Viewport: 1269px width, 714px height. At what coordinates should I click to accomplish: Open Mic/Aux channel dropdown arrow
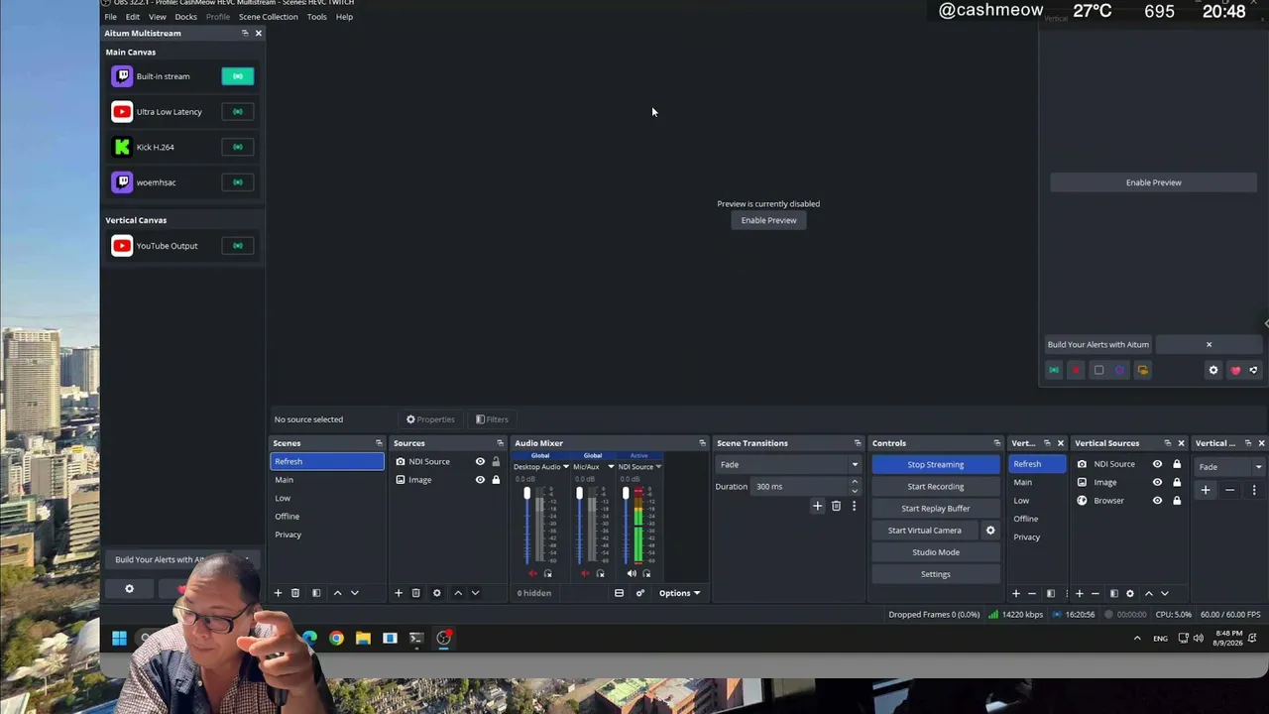point(611,467)
